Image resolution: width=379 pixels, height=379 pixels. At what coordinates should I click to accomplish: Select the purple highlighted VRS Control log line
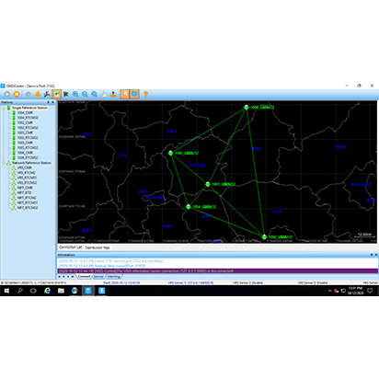coord(217,271)
